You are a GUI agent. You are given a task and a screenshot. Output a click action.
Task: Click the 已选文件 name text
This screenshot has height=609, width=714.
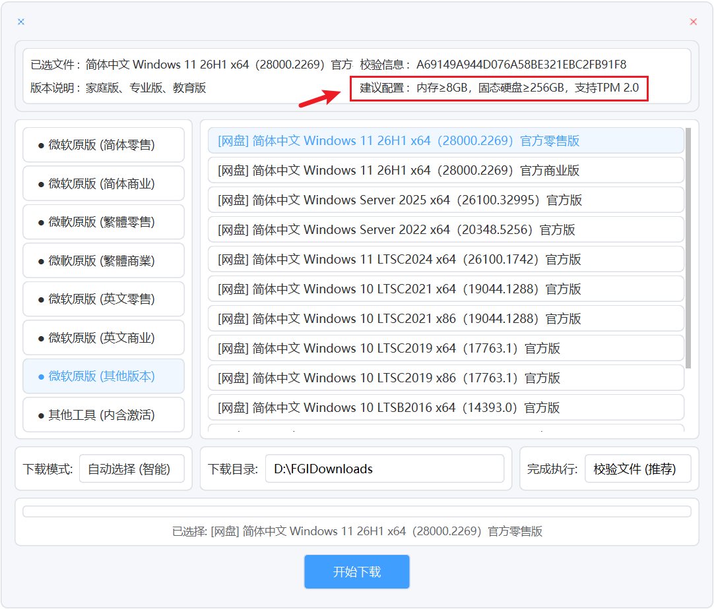pyautogui.click(x=218, y=65)
